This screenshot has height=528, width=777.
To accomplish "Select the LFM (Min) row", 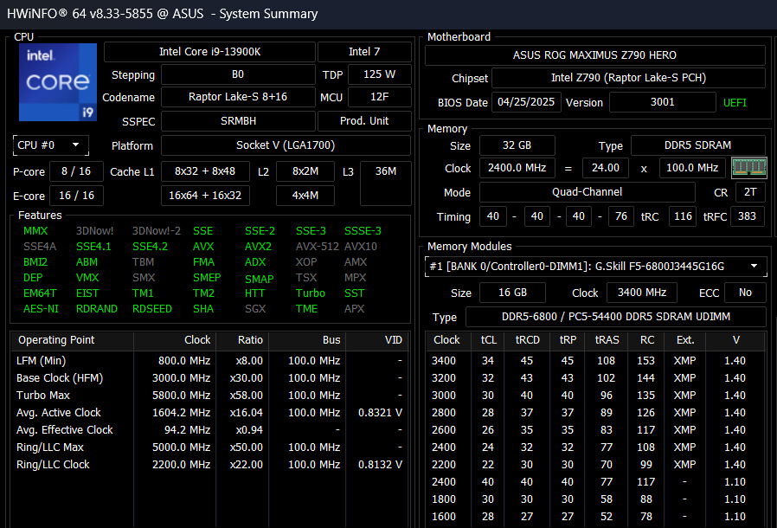I will point(209,360).
